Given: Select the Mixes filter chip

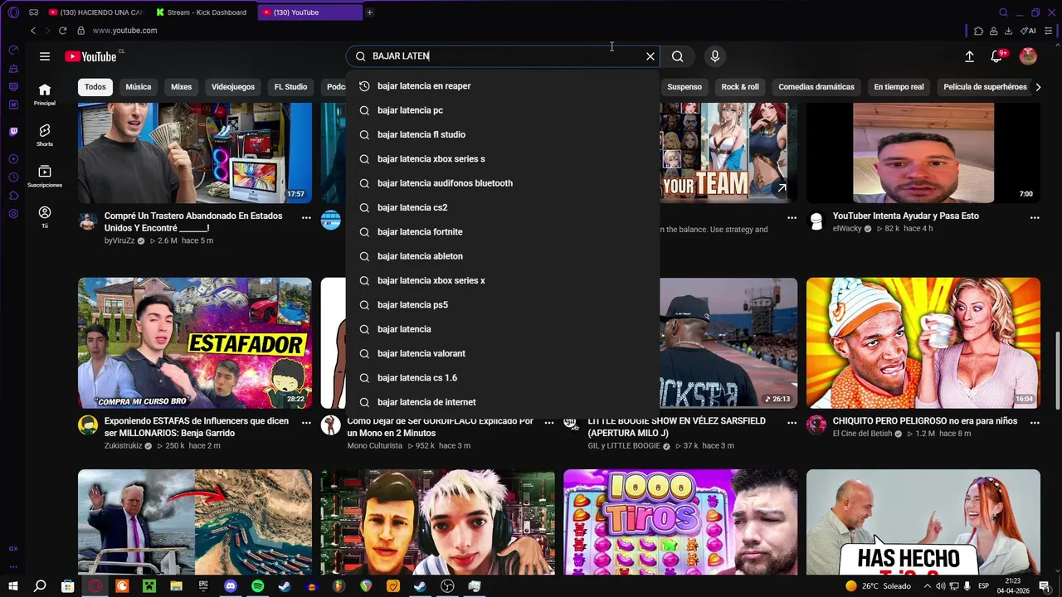Looking at the screenshot, I should point(182,87).
